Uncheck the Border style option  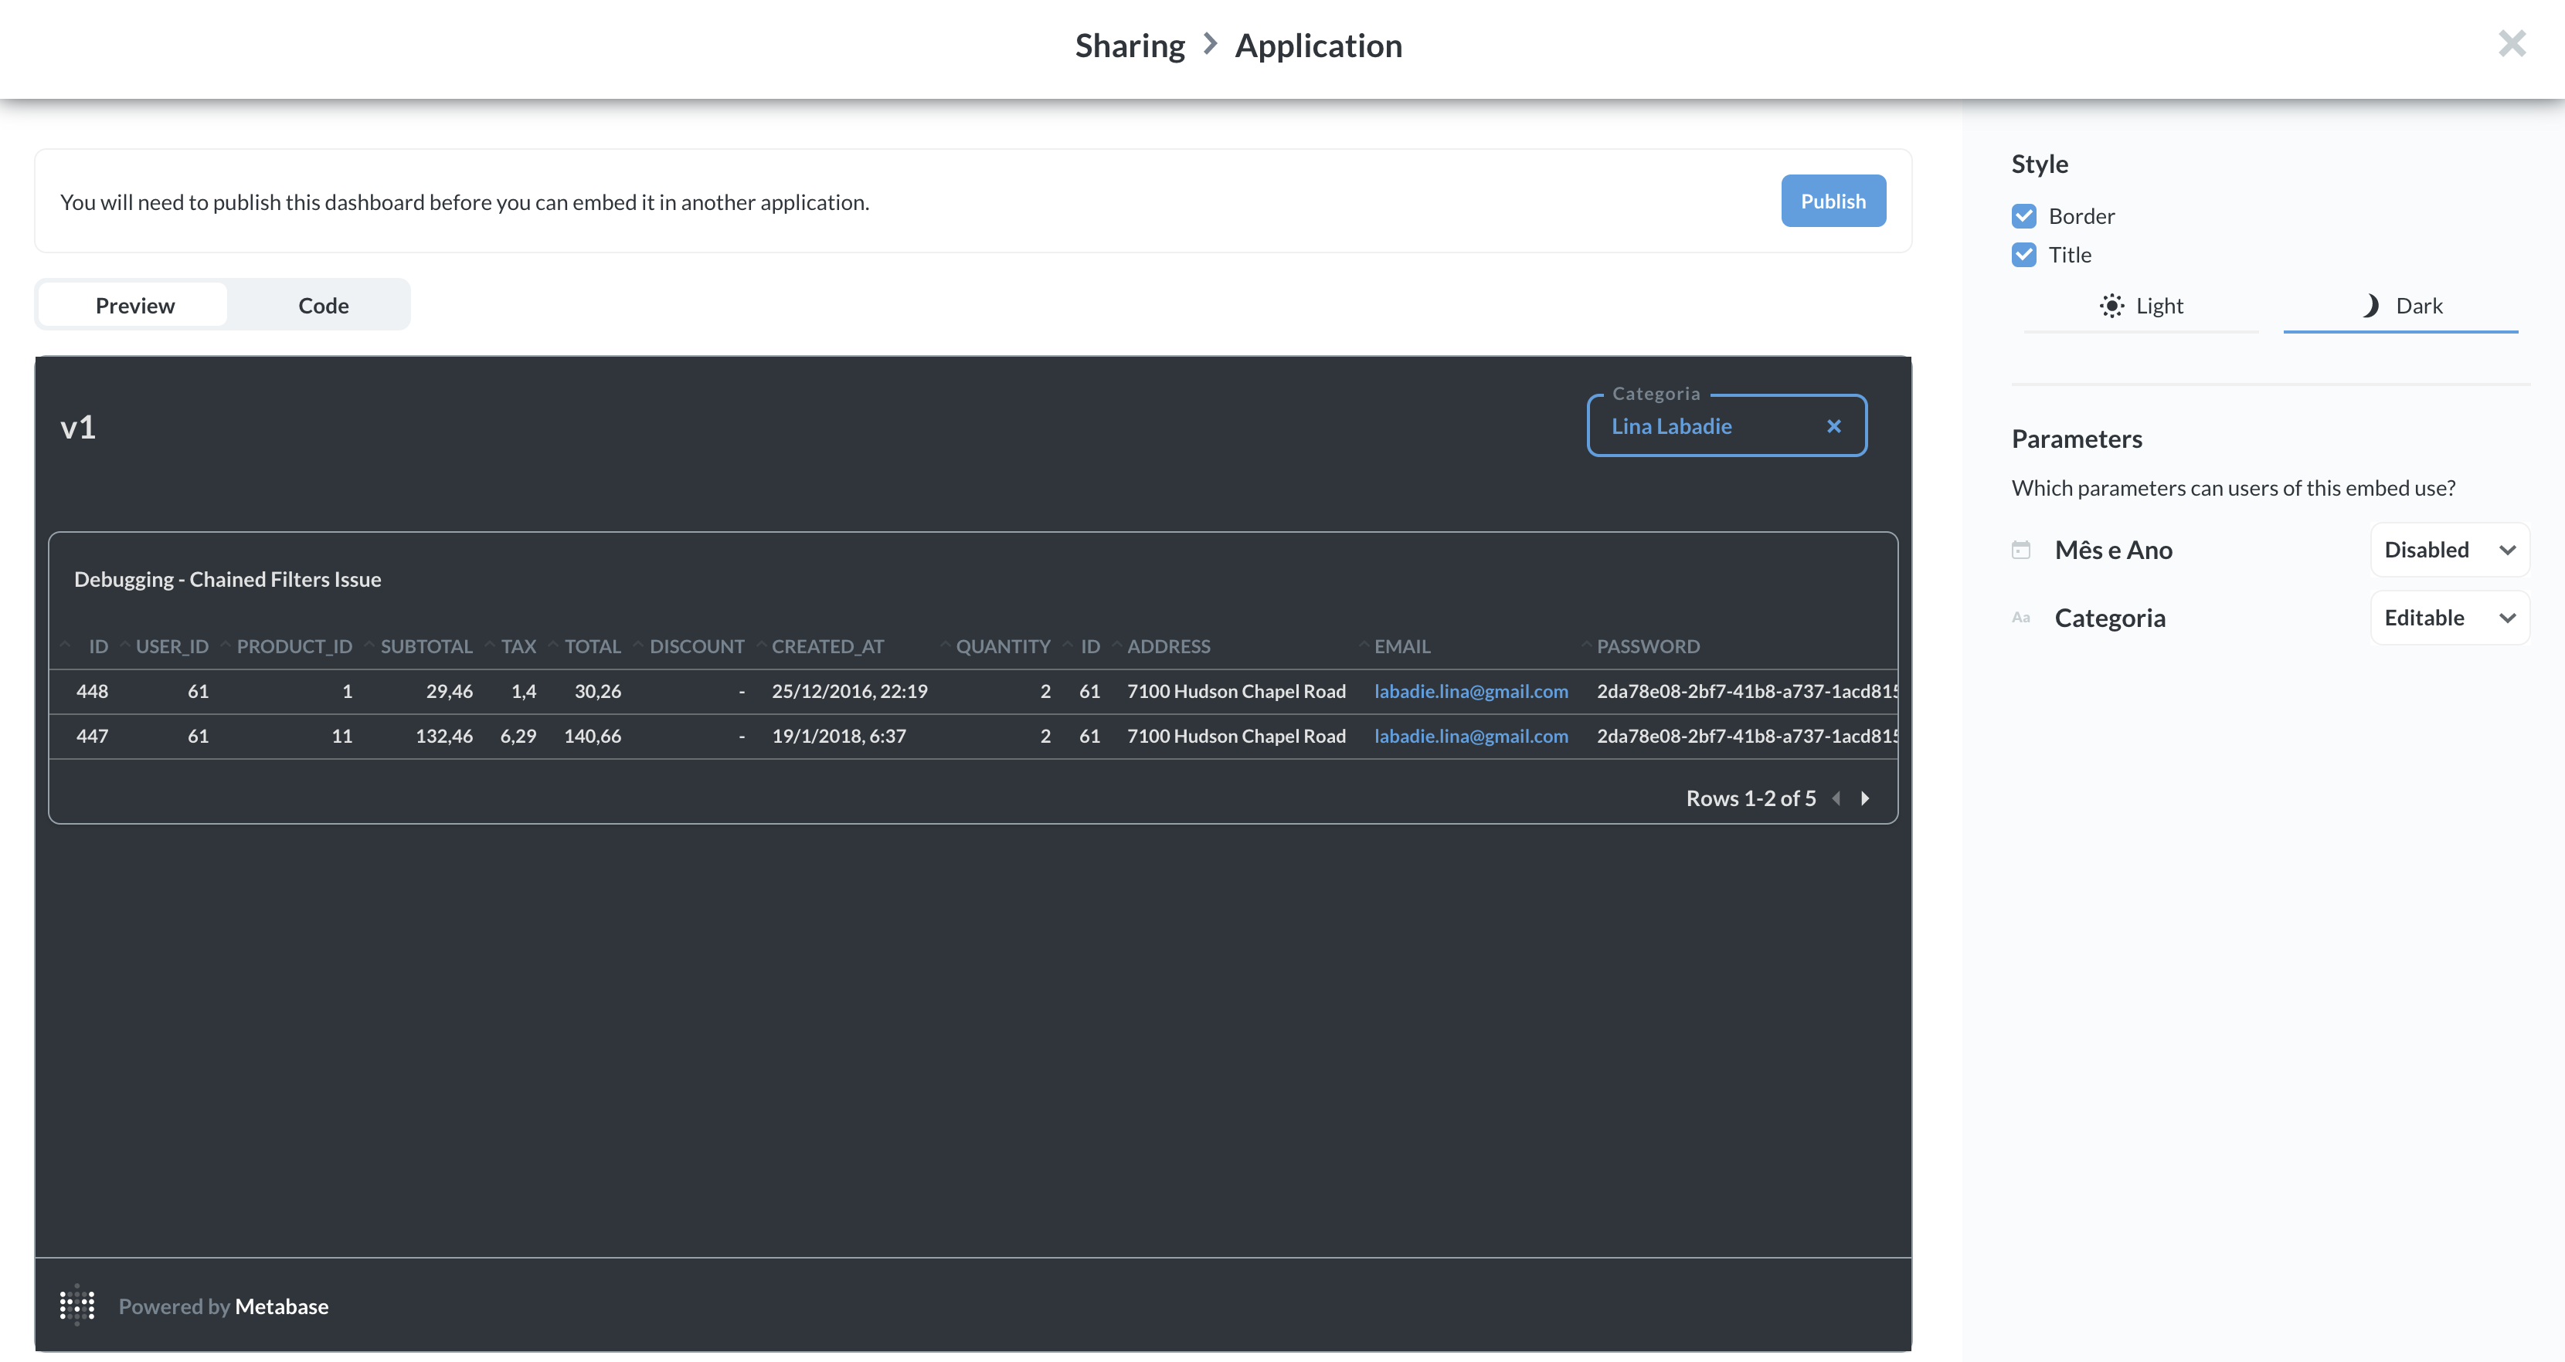click(x=2023, y=215)
